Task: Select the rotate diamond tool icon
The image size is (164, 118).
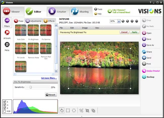Action: [x=93, y=110]
